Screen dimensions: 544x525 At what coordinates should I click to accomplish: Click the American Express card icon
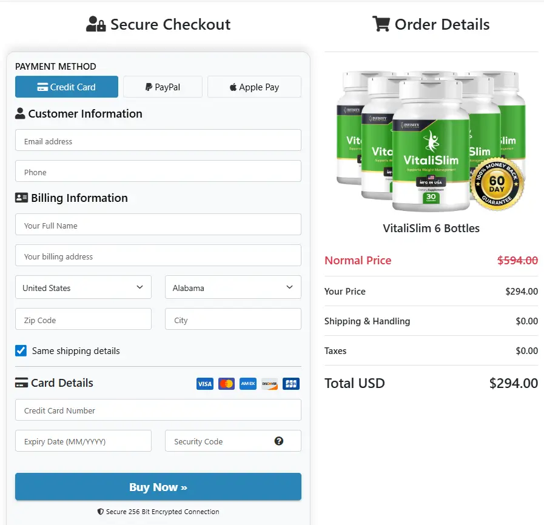pyautogui.click(x=247, y=383)
